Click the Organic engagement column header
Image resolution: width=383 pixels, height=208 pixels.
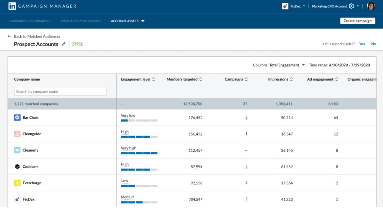coord(362,79)
